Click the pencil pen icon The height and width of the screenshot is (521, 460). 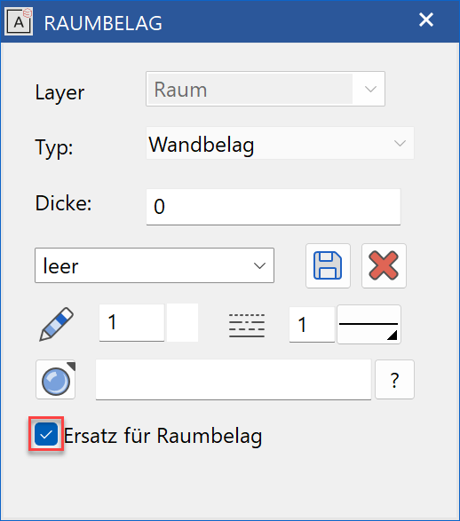(57, 324)
